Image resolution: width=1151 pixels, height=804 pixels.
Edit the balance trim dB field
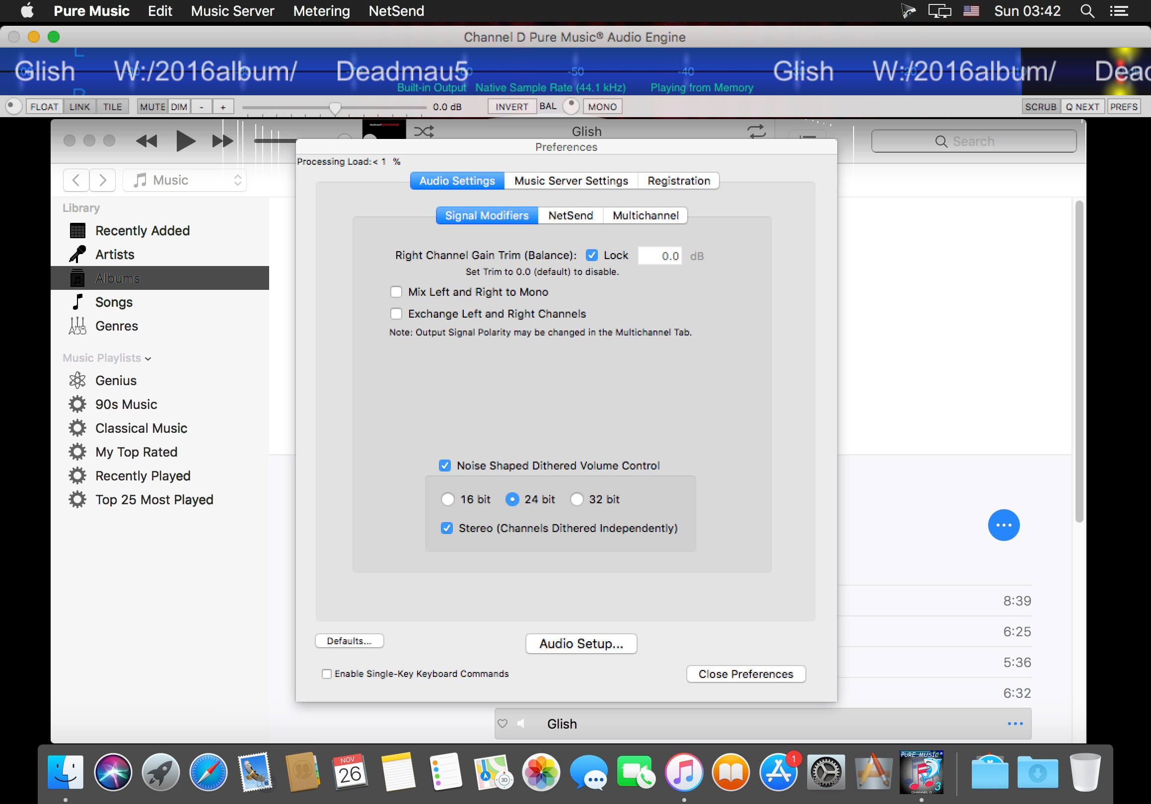pyautogui.click(x=660, y=256)
